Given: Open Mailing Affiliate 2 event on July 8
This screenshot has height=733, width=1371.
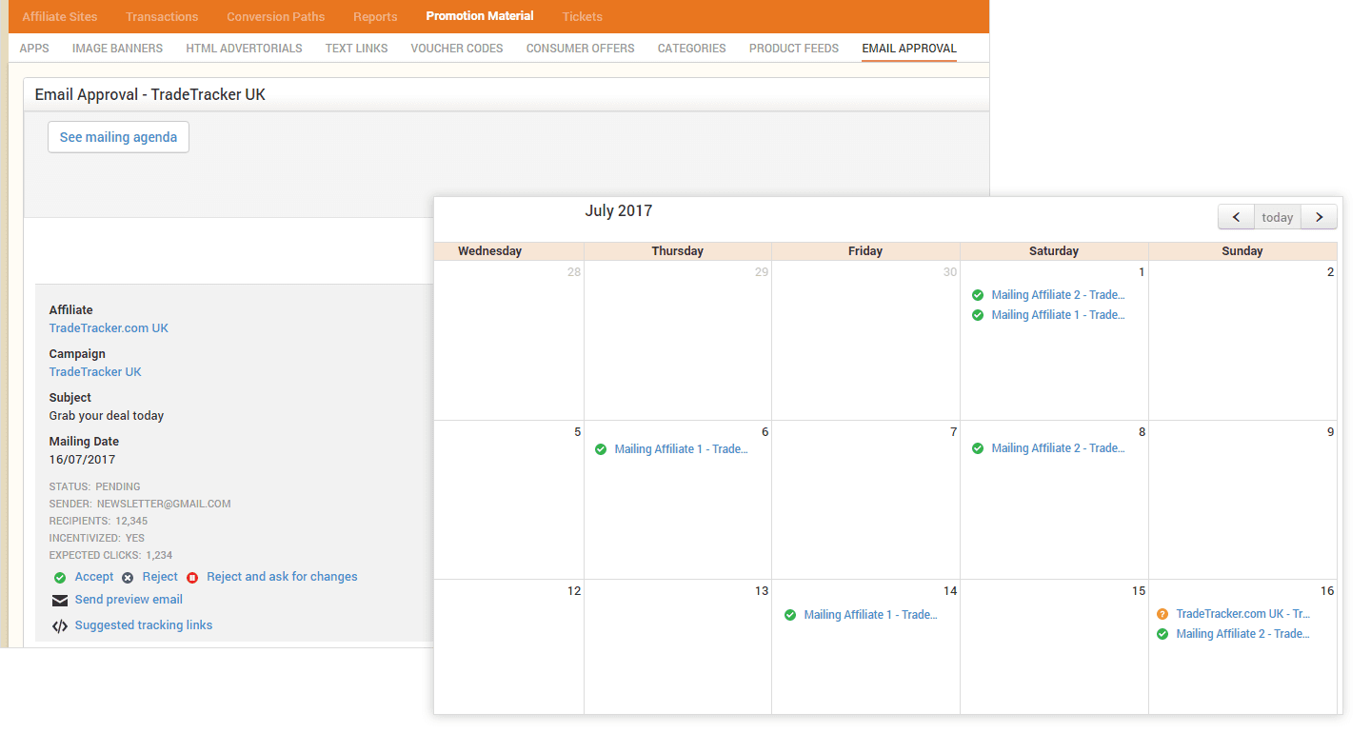Looking at the screenshot, I should point(1058,448).
